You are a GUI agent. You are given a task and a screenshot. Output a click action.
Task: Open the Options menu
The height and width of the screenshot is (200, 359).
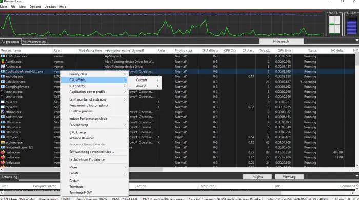35,6
